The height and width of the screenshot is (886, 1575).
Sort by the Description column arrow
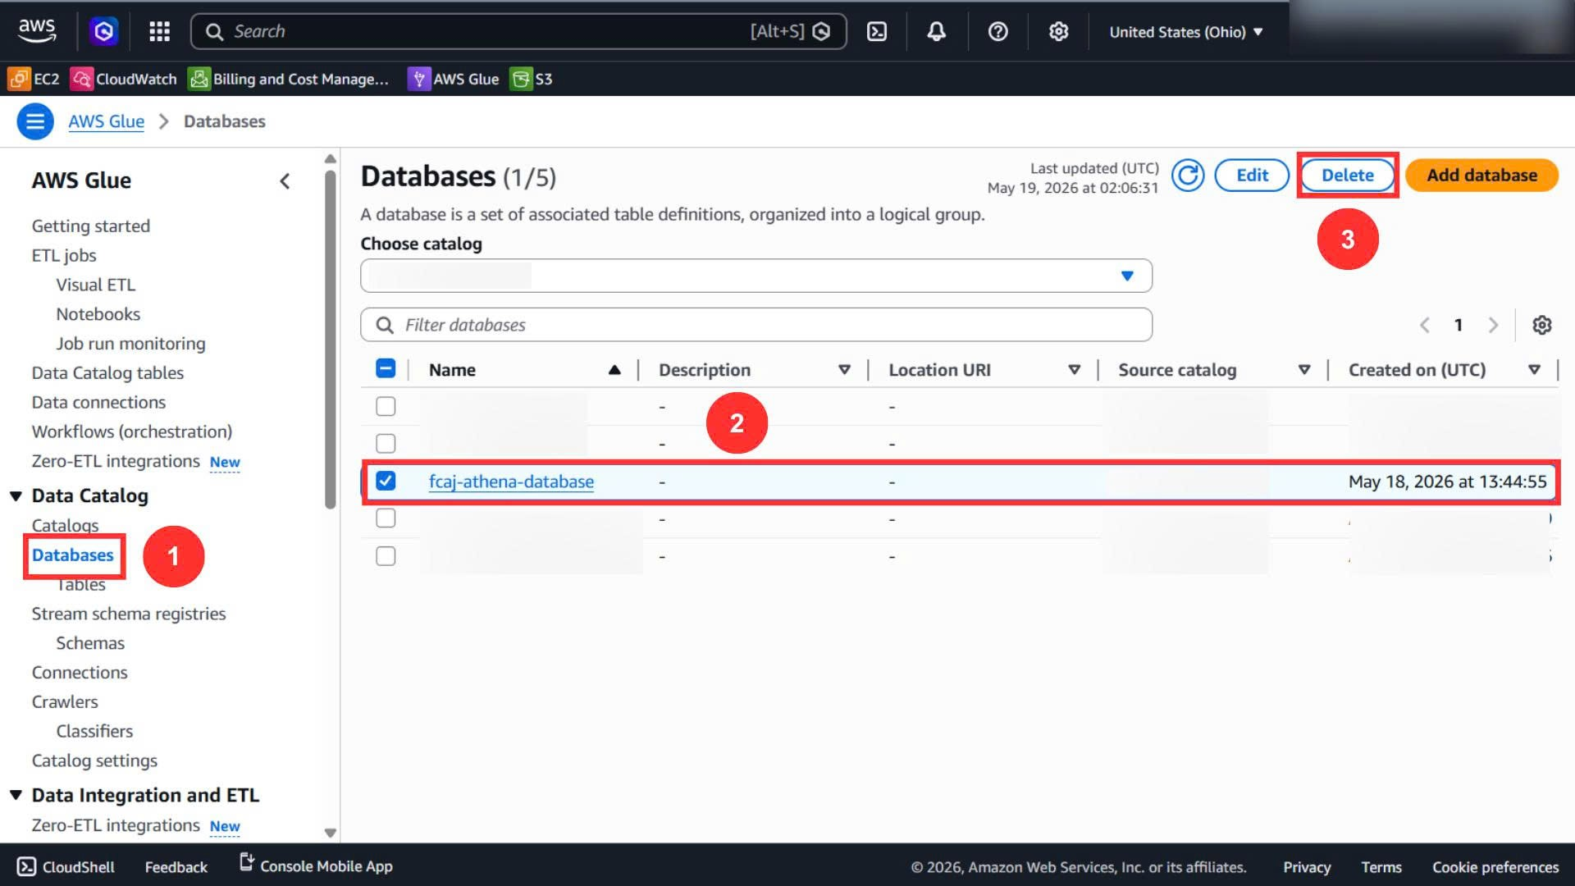pyautogui.click(x=844, y=370)
